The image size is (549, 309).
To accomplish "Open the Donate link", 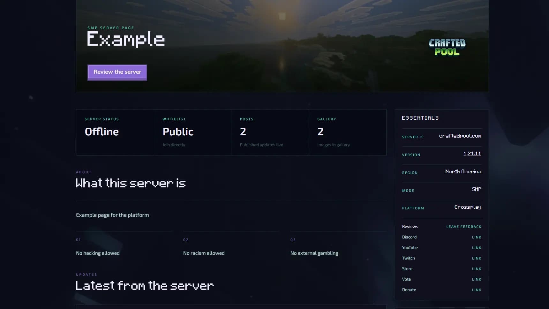I will 477,290.
